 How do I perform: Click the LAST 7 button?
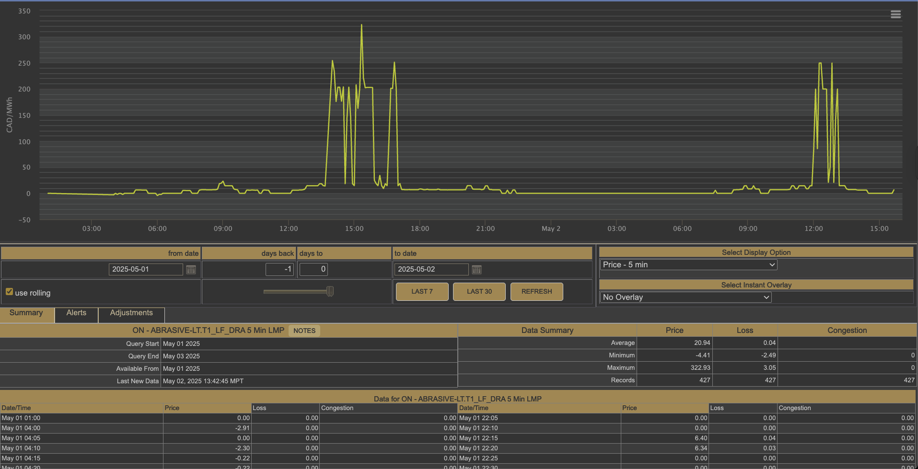point(422,292)
